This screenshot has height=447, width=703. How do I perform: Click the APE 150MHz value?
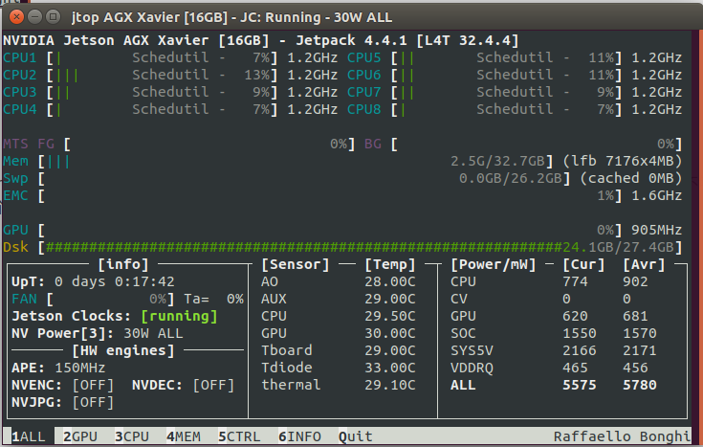(79, 368)
